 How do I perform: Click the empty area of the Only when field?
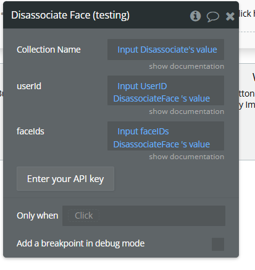[162, 216]
